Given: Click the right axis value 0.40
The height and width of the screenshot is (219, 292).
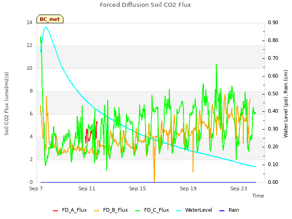Looking at the screenshot, I should (x=273, y=111).
